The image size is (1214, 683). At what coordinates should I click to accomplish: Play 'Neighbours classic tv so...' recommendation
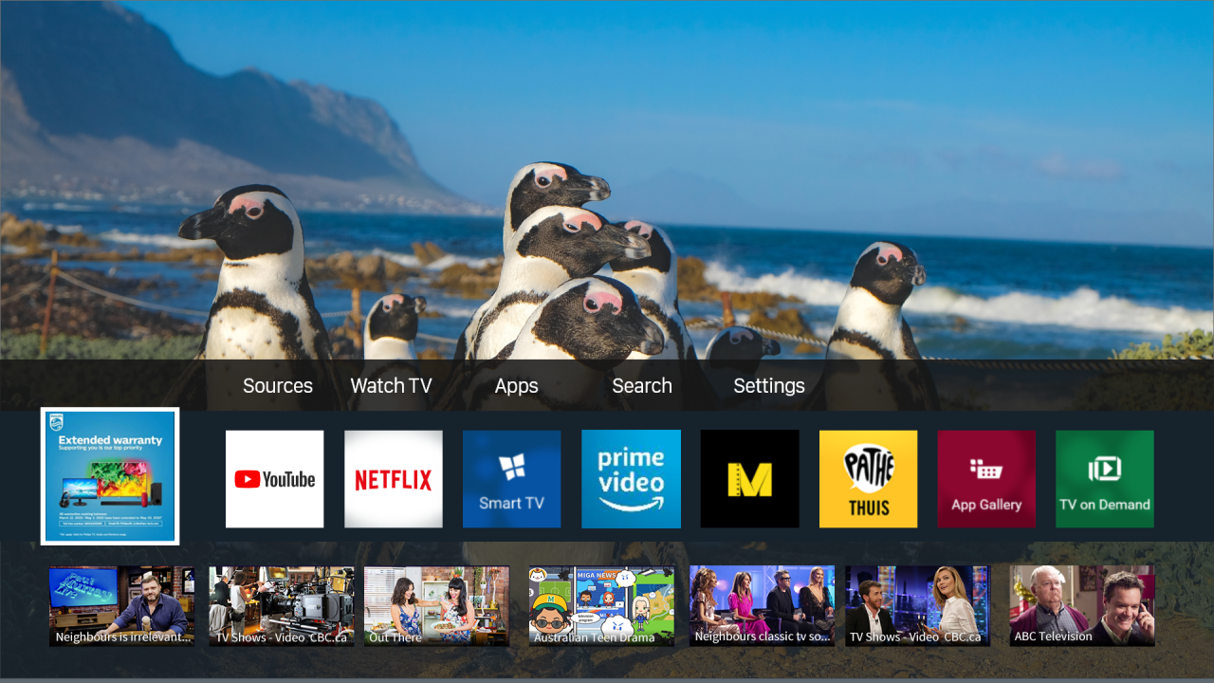(763, 605)
